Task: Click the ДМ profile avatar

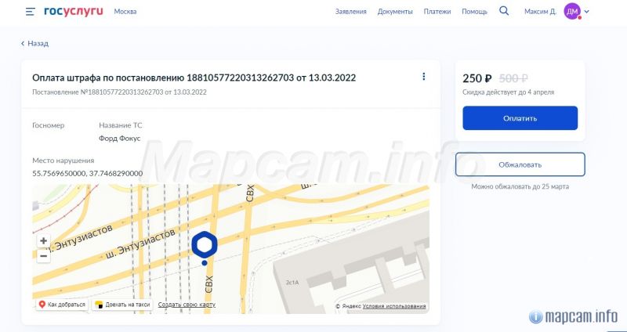Action: click(572, 11)
